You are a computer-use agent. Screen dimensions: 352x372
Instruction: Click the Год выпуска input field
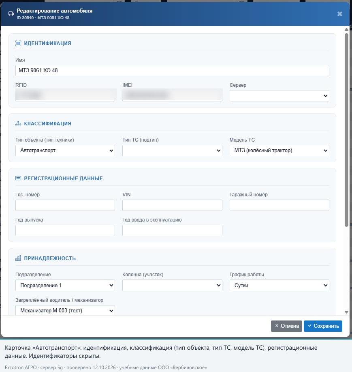coord(65,230)
